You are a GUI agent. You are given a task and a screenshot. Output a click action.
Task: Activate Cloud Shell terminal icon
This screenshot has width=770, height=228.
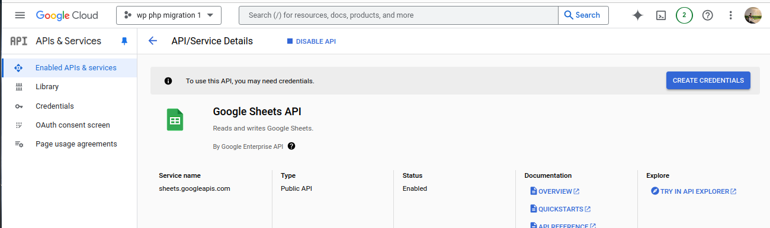coord(661,15)
